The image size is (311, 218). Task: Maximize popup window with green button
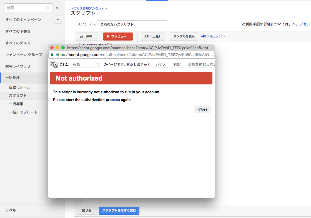click(x=63, y=48)
